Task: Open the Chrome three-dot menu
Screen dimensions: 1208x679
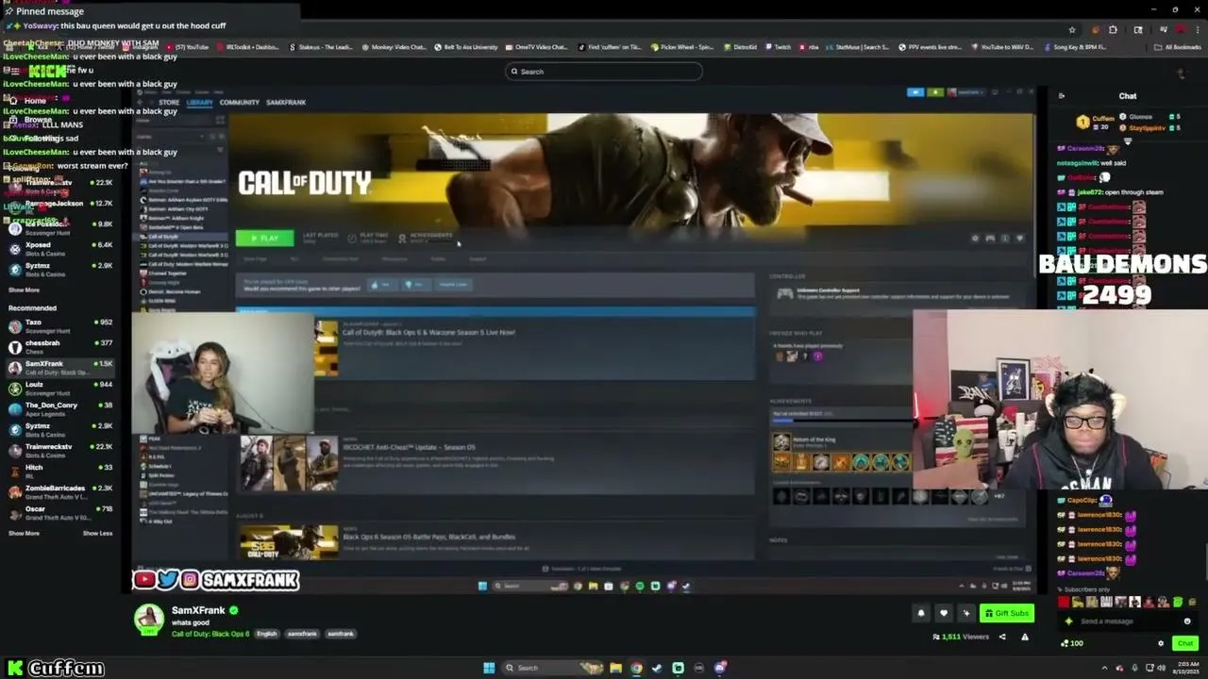Action: pyautogui.click(x=1198, y=29)
